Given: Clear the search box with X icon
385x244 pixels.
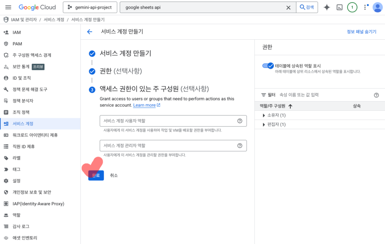Looking at the screenshot, I should click(288, 8).
